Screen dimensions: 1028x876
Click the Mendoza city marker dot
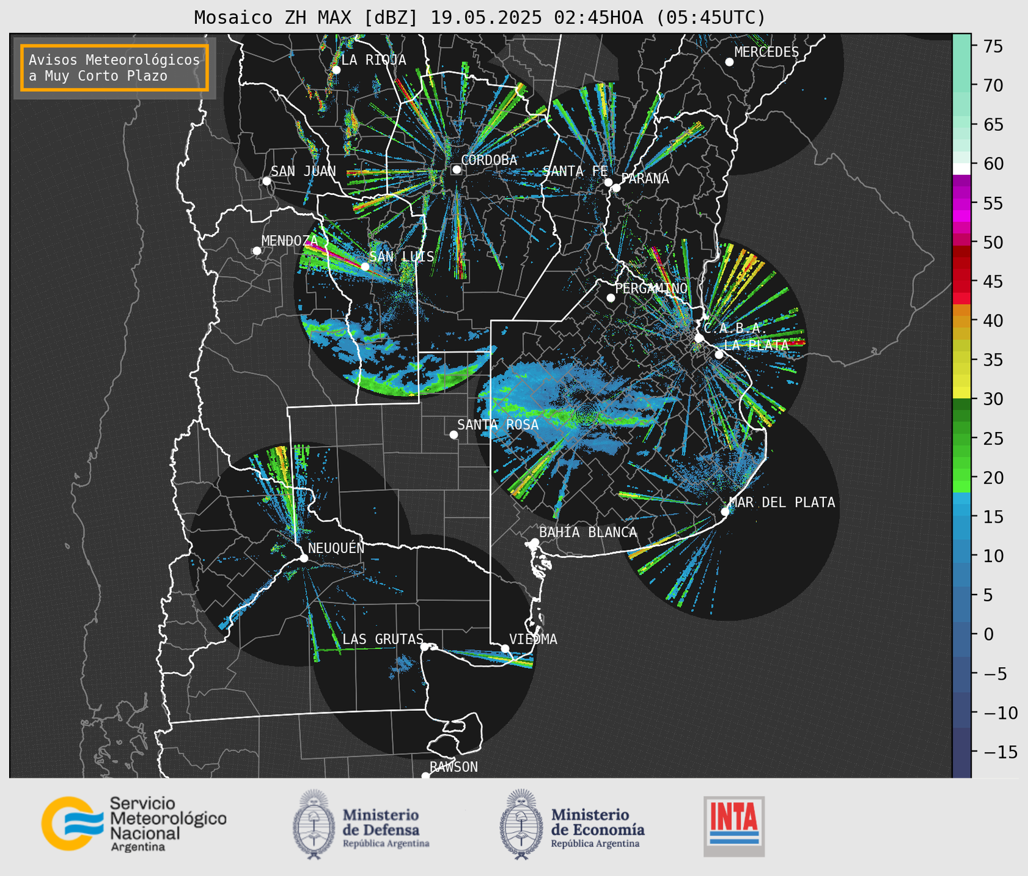(257, 251)
